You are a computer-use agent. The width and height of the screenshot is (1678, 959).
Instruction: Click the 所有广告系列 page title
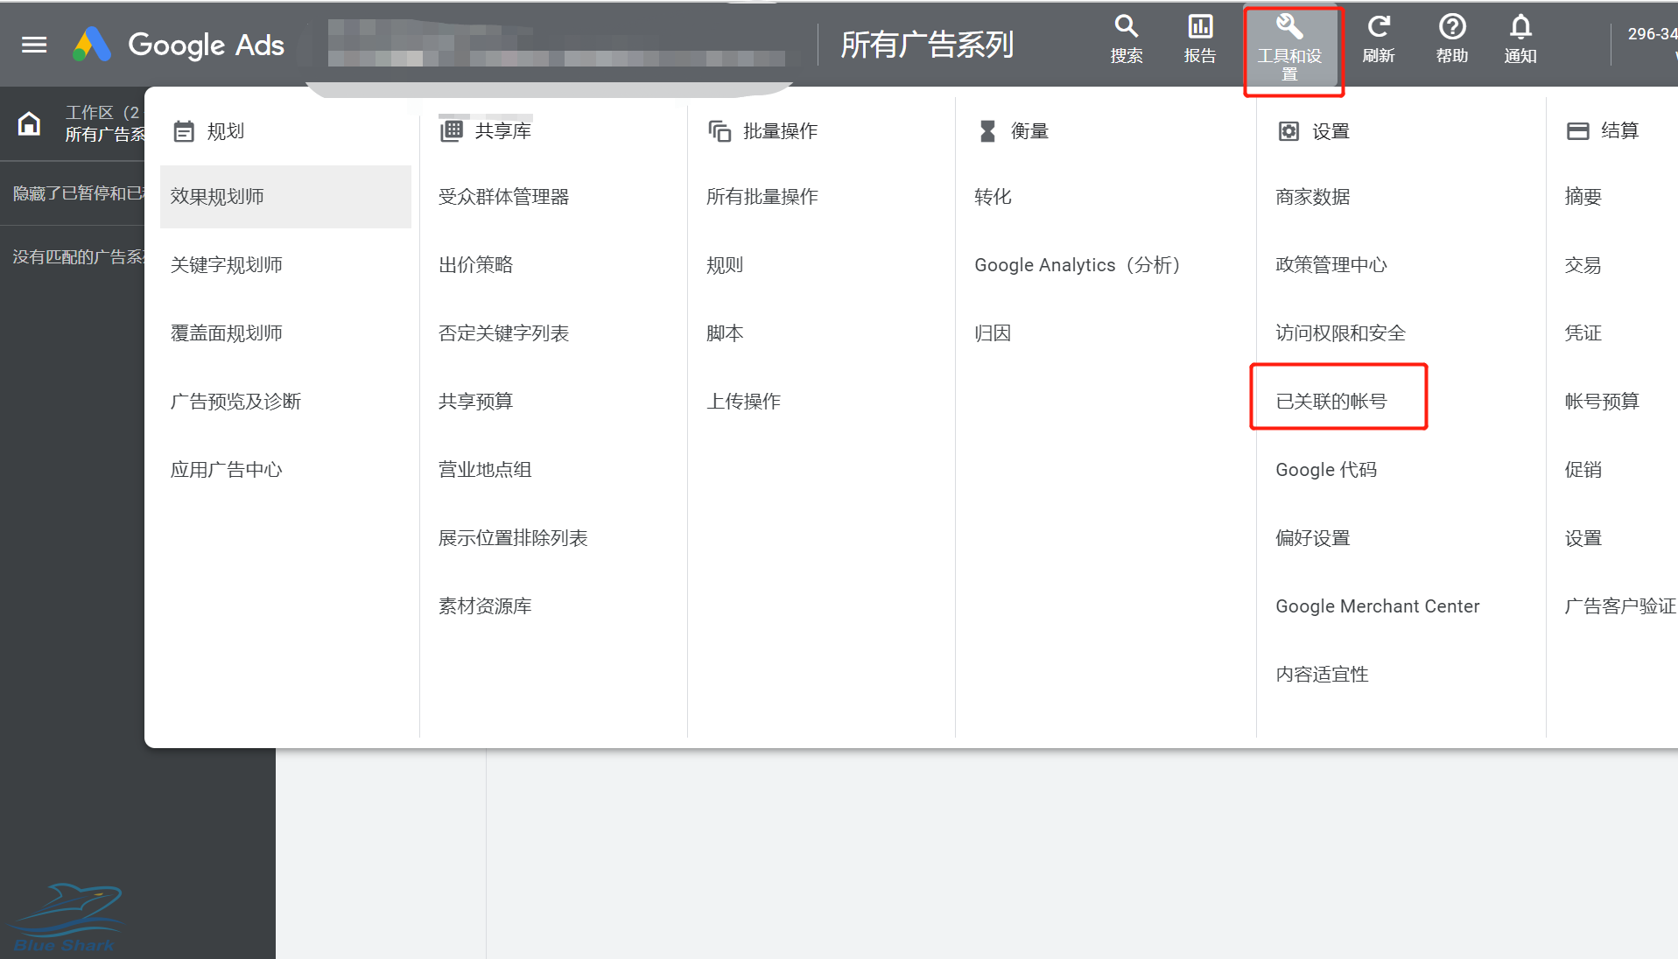pyautogui.click(x=927, y=45)
